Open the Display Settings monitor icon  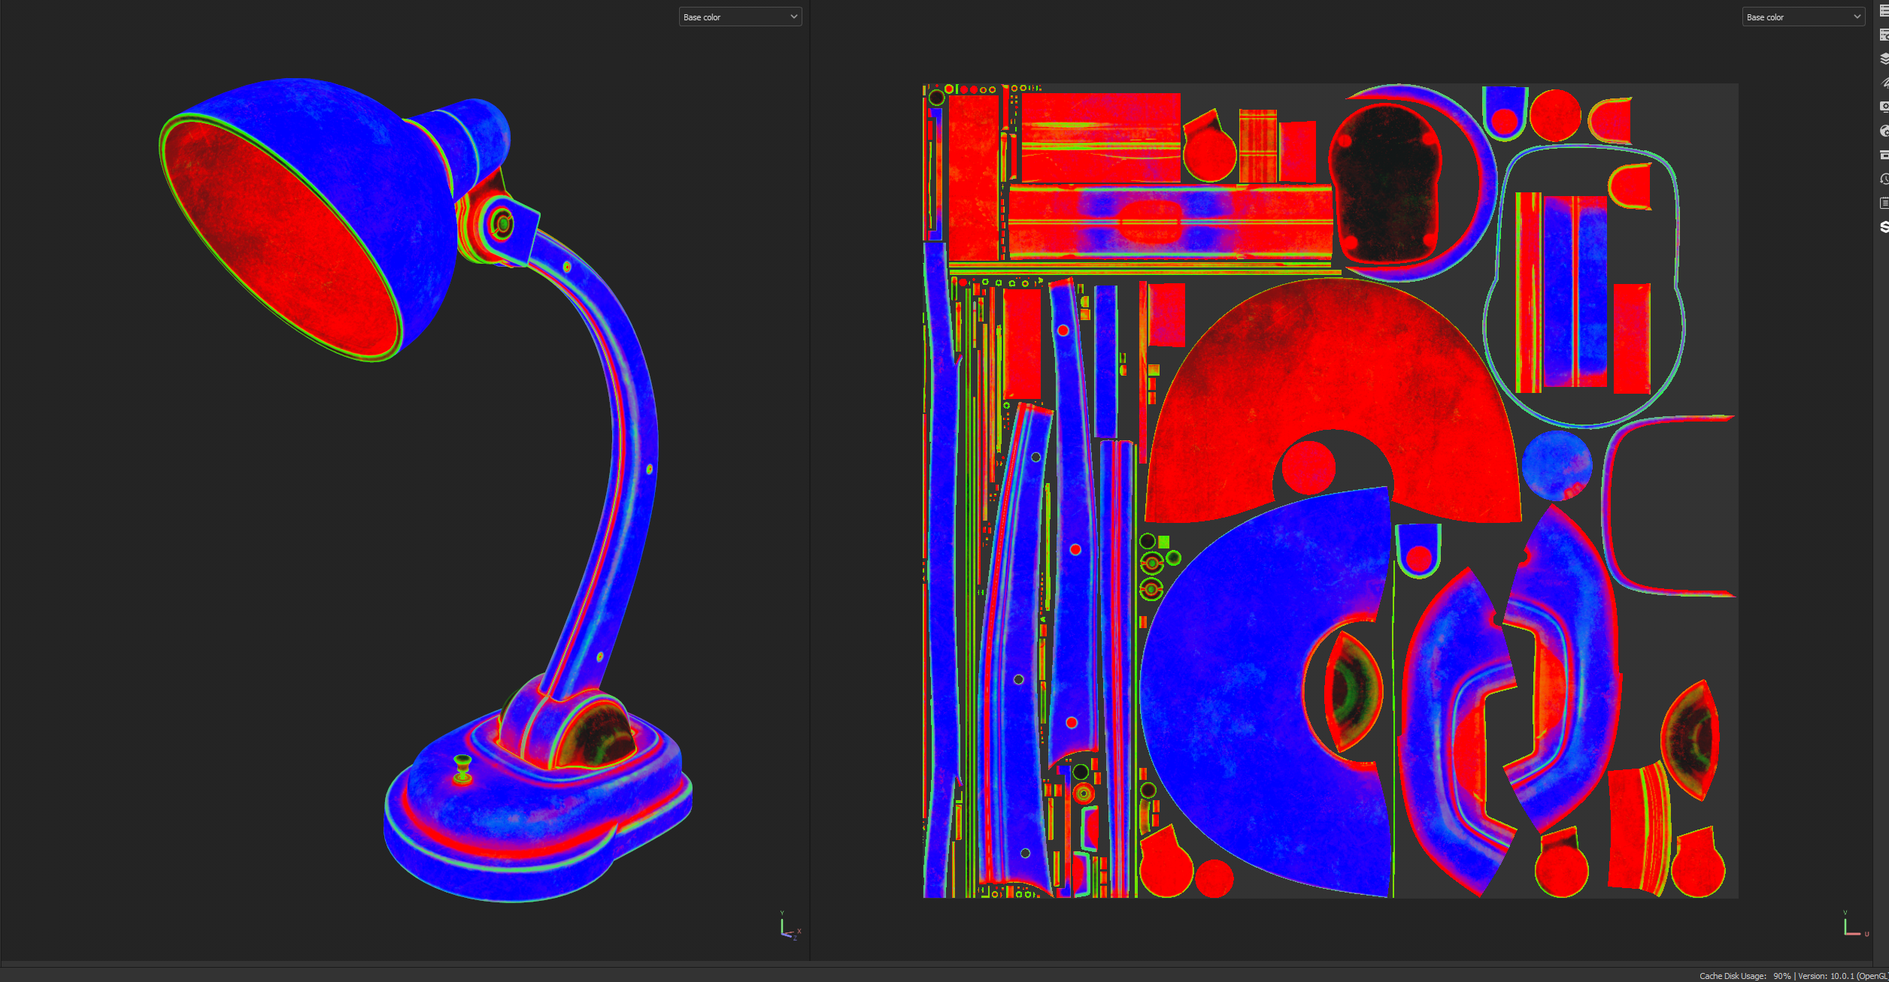pyautogui.click(x=1884, y=107)
